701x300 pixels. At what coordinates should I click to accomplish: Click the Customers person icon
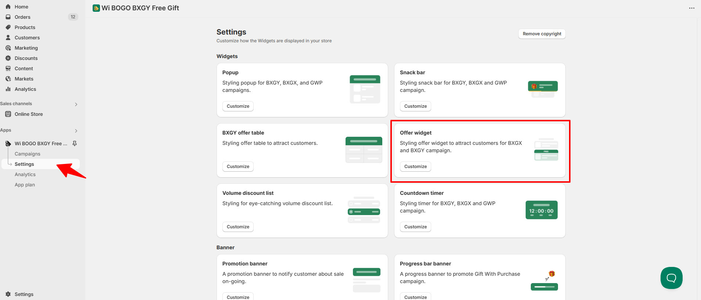(x=8, y=37)
